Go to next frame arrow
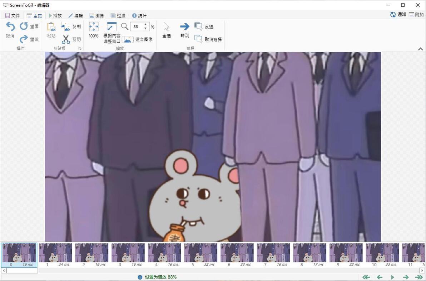This screenshot has height=281, width=426. click(x=406, y=277)
